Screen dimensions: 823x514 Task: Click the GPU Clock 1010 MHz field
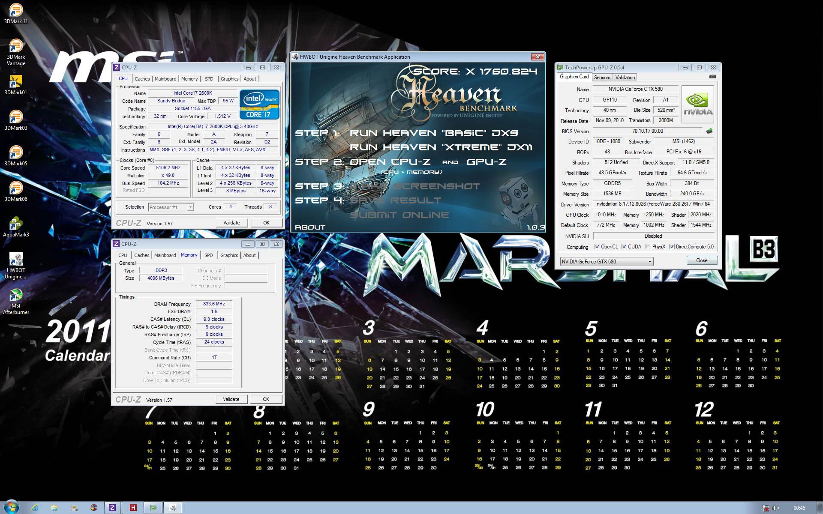pyautogui.click(x=606, y=215)
